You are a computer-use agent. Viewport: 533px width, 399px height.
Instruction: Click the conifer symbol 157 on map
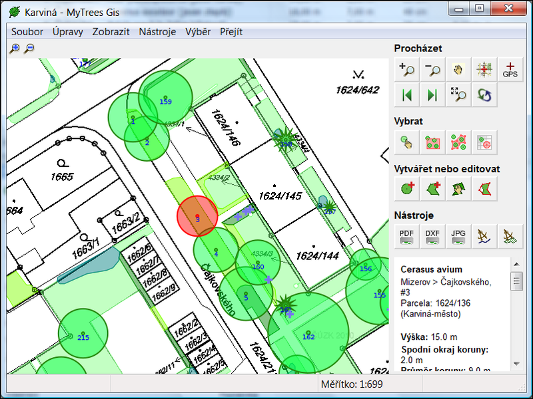pos(329,207)
